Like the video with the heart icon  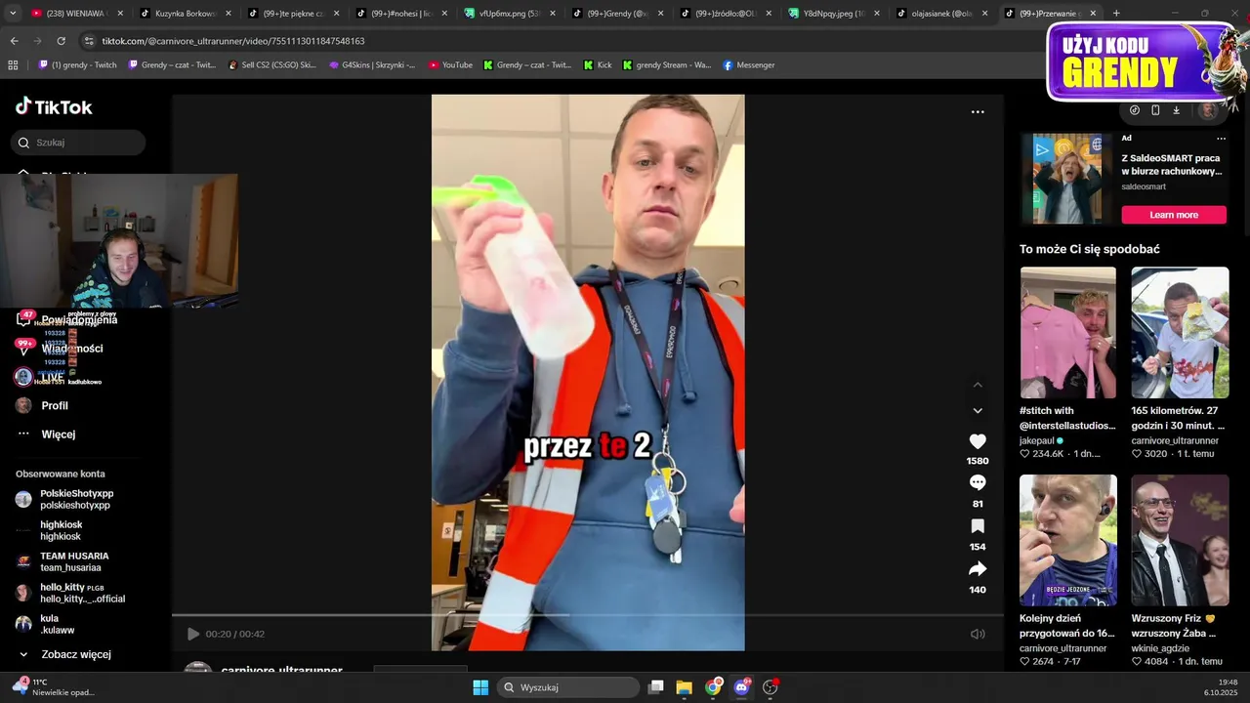(x=977, y=441)
